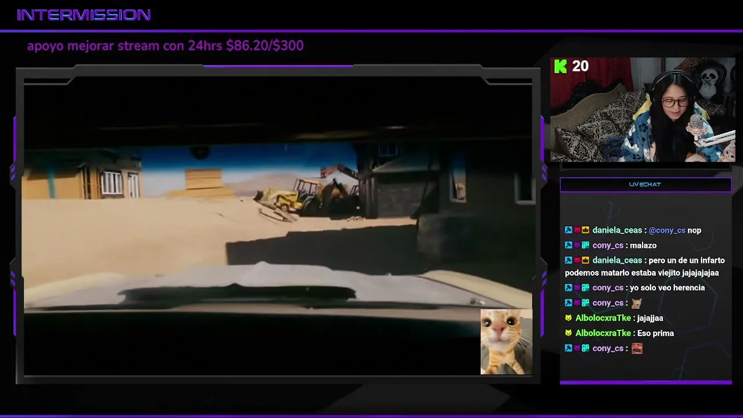Image resolution: width=743 pixels, height=418 pixels.
Task: Click the streamer webcam feed
Action: coord(643,109)
